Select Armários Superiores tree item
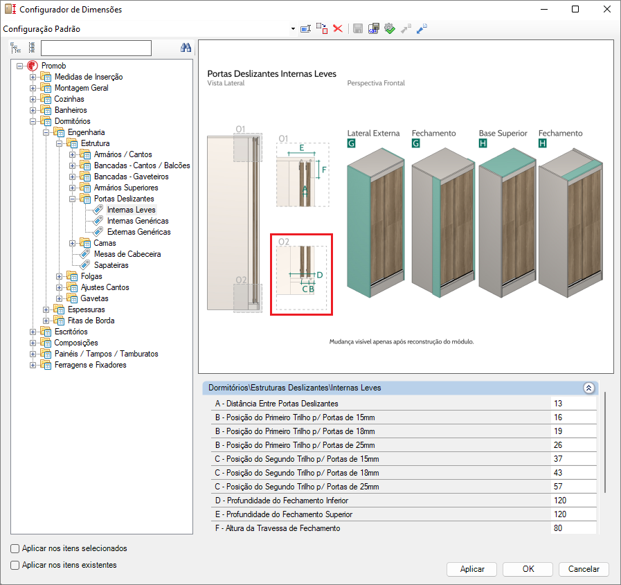The image size is (621, 585). 126,188
